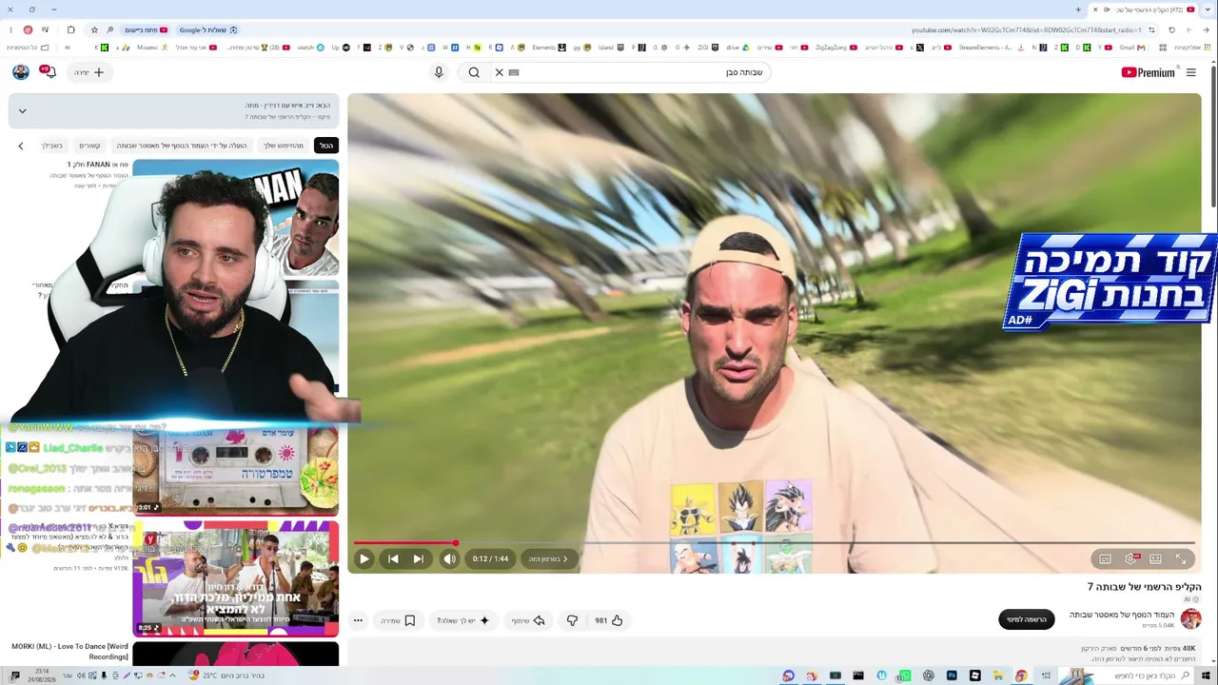
Task: Open more actions three-dot menu below video
Action: [358, 620]
